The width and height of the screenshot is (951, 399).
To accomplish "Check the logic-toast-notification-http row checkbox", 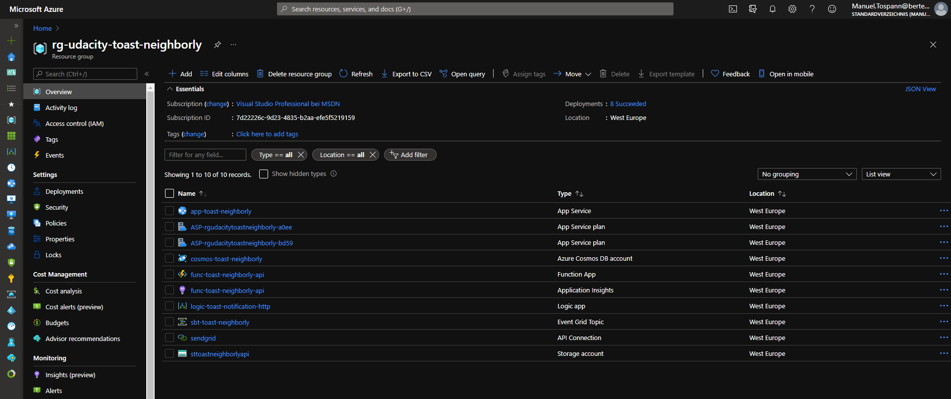I will click(x=169, y=306).
